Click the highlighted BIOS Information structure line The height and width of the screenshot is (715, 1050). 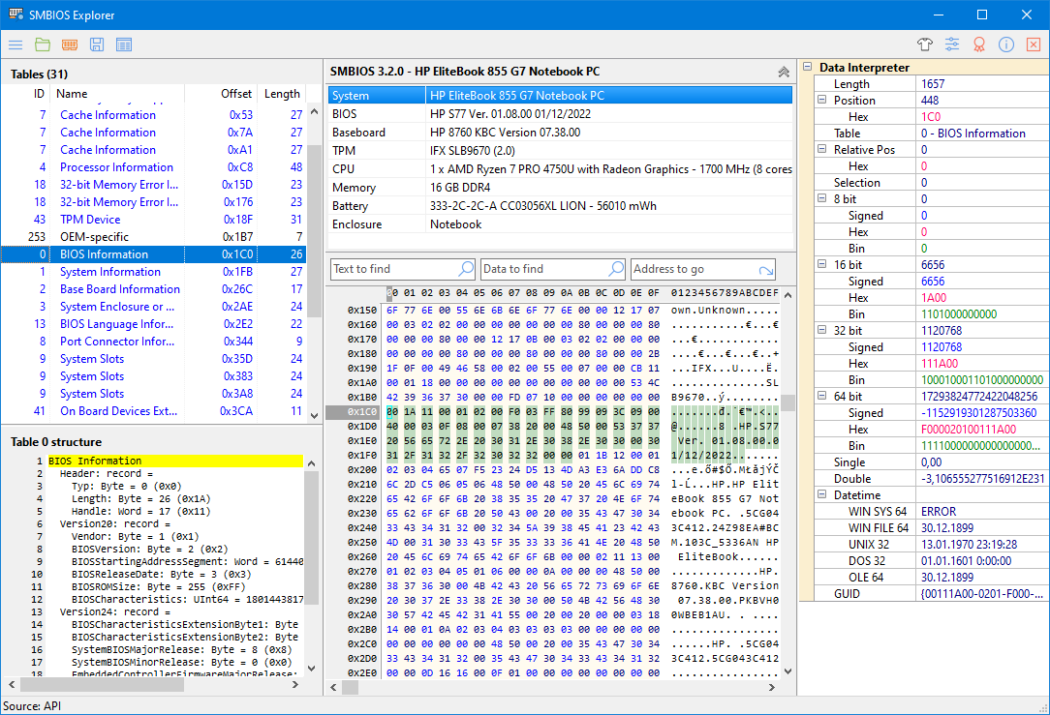174,461
